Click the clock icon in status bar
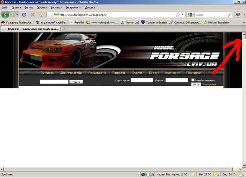The image size is (246, 178). tap(148, 175)
